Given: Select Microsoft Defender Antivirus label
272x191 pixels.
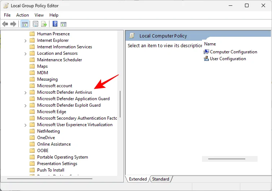Looking at the screenshot, I should click(65, 92).
